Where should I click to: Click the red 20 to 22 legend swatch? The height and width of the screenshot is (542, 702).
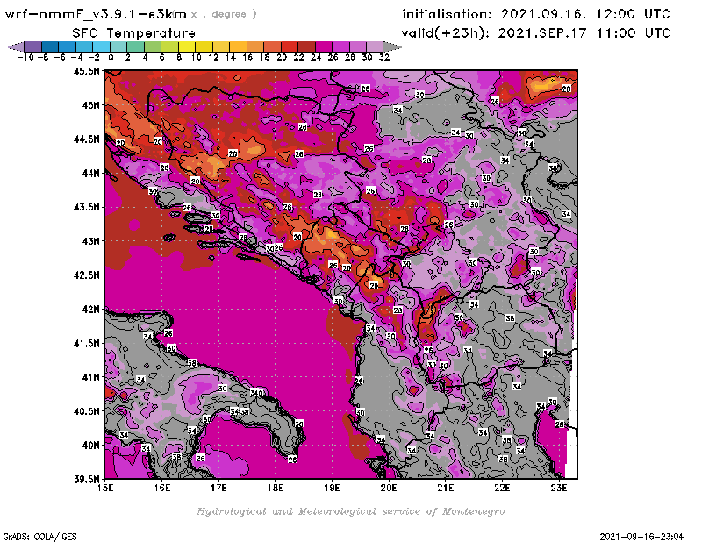290,46
